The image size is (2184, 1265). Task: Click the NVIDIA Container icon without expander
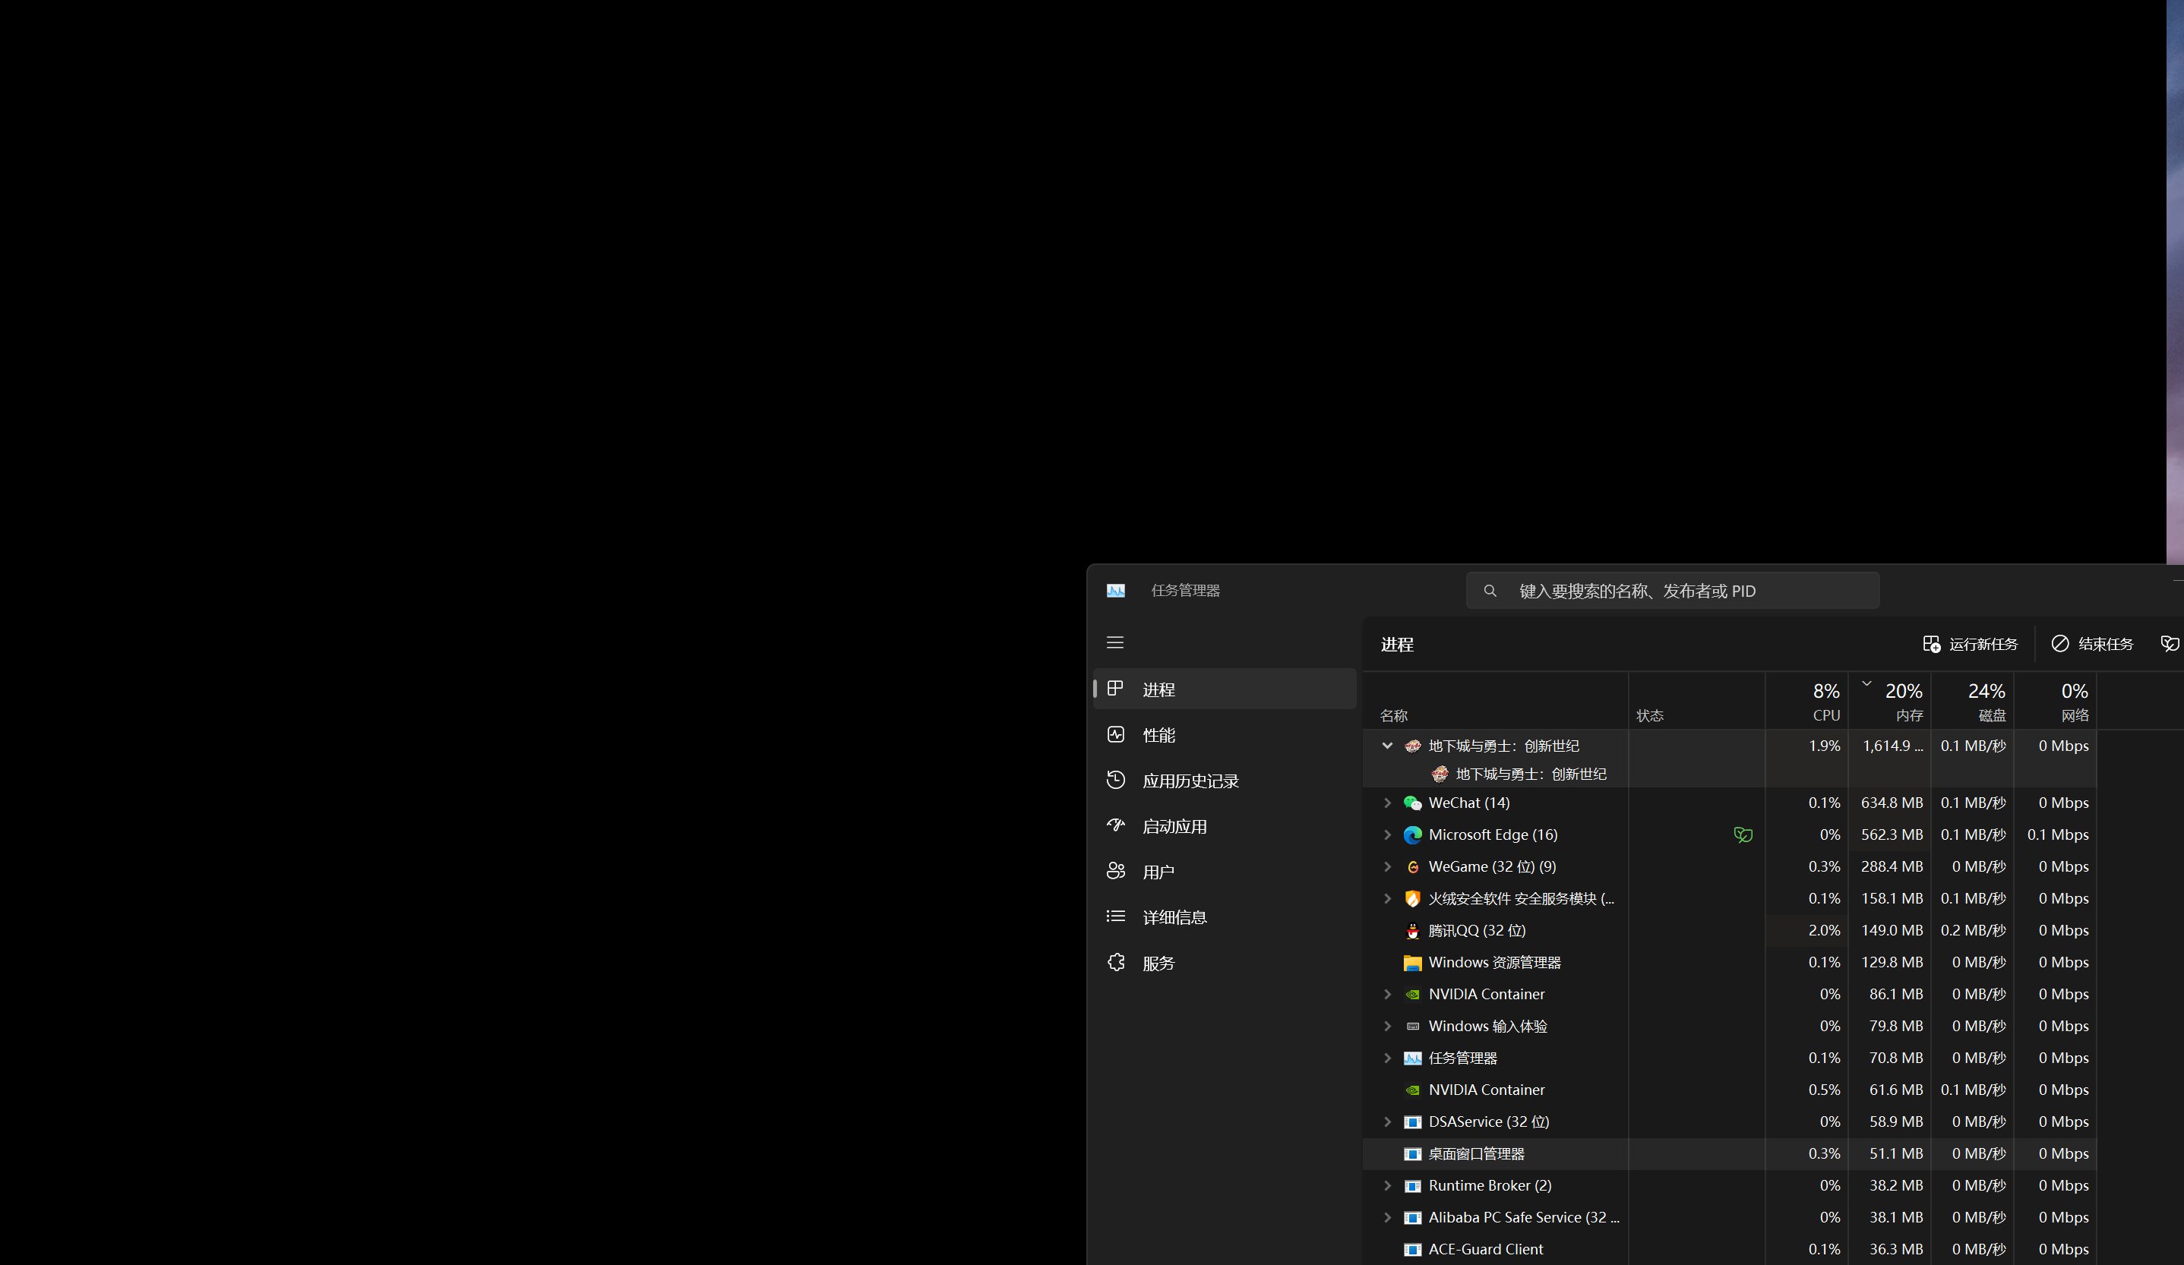click(1411, 1090)
